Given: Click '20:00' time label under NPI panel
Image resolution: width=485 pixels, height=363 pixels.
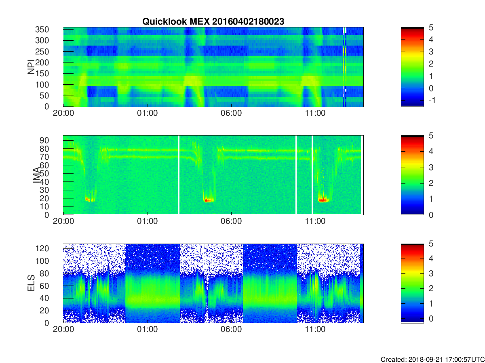Looking at the screenshot, I should click(x=63, y=113).
